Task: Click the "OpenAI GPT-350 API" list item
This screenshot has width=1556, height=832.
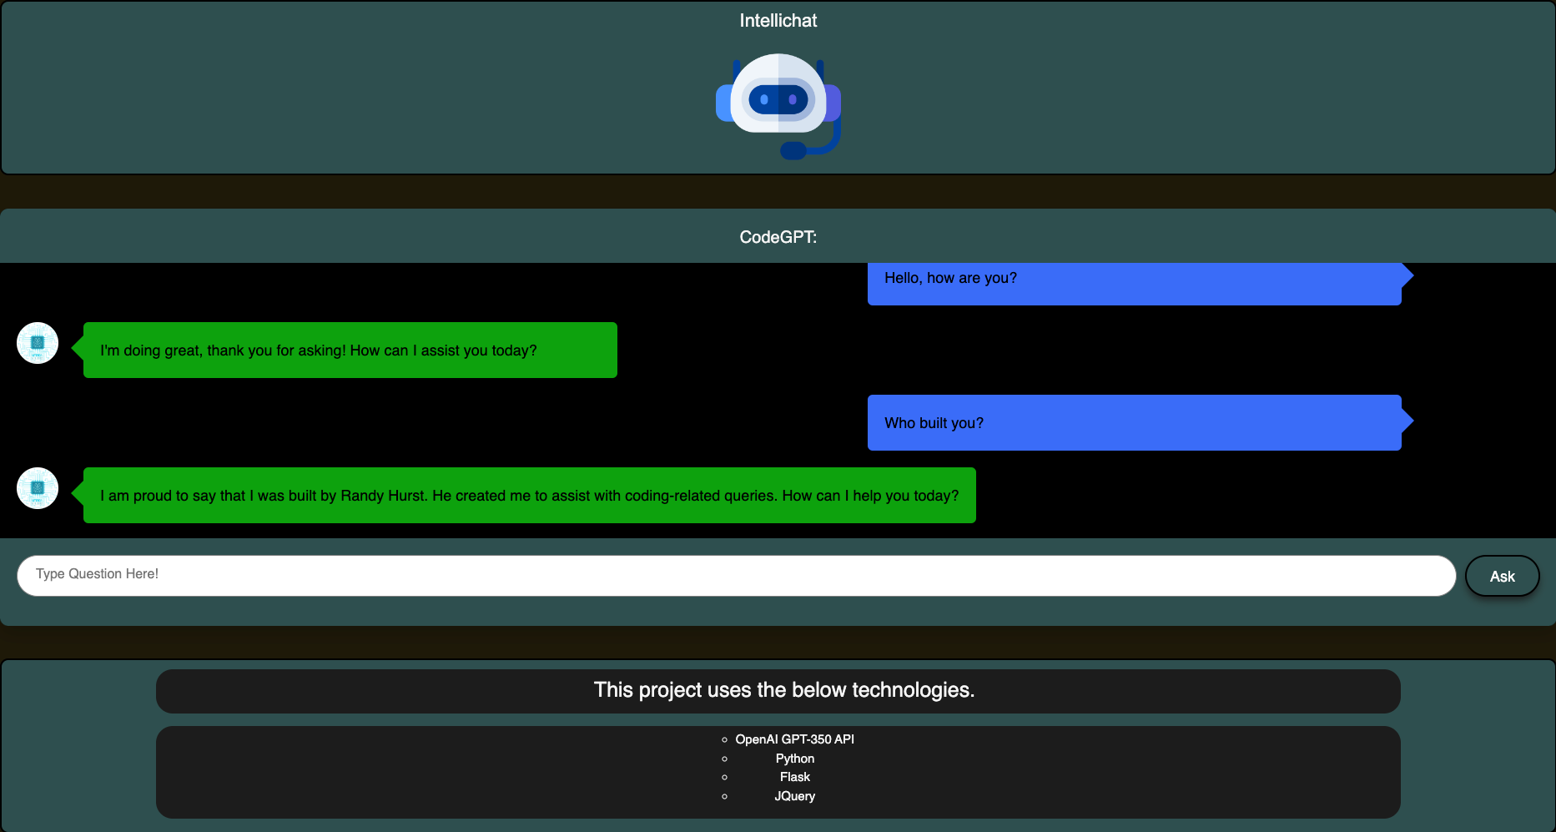Action: coord(795,739)
